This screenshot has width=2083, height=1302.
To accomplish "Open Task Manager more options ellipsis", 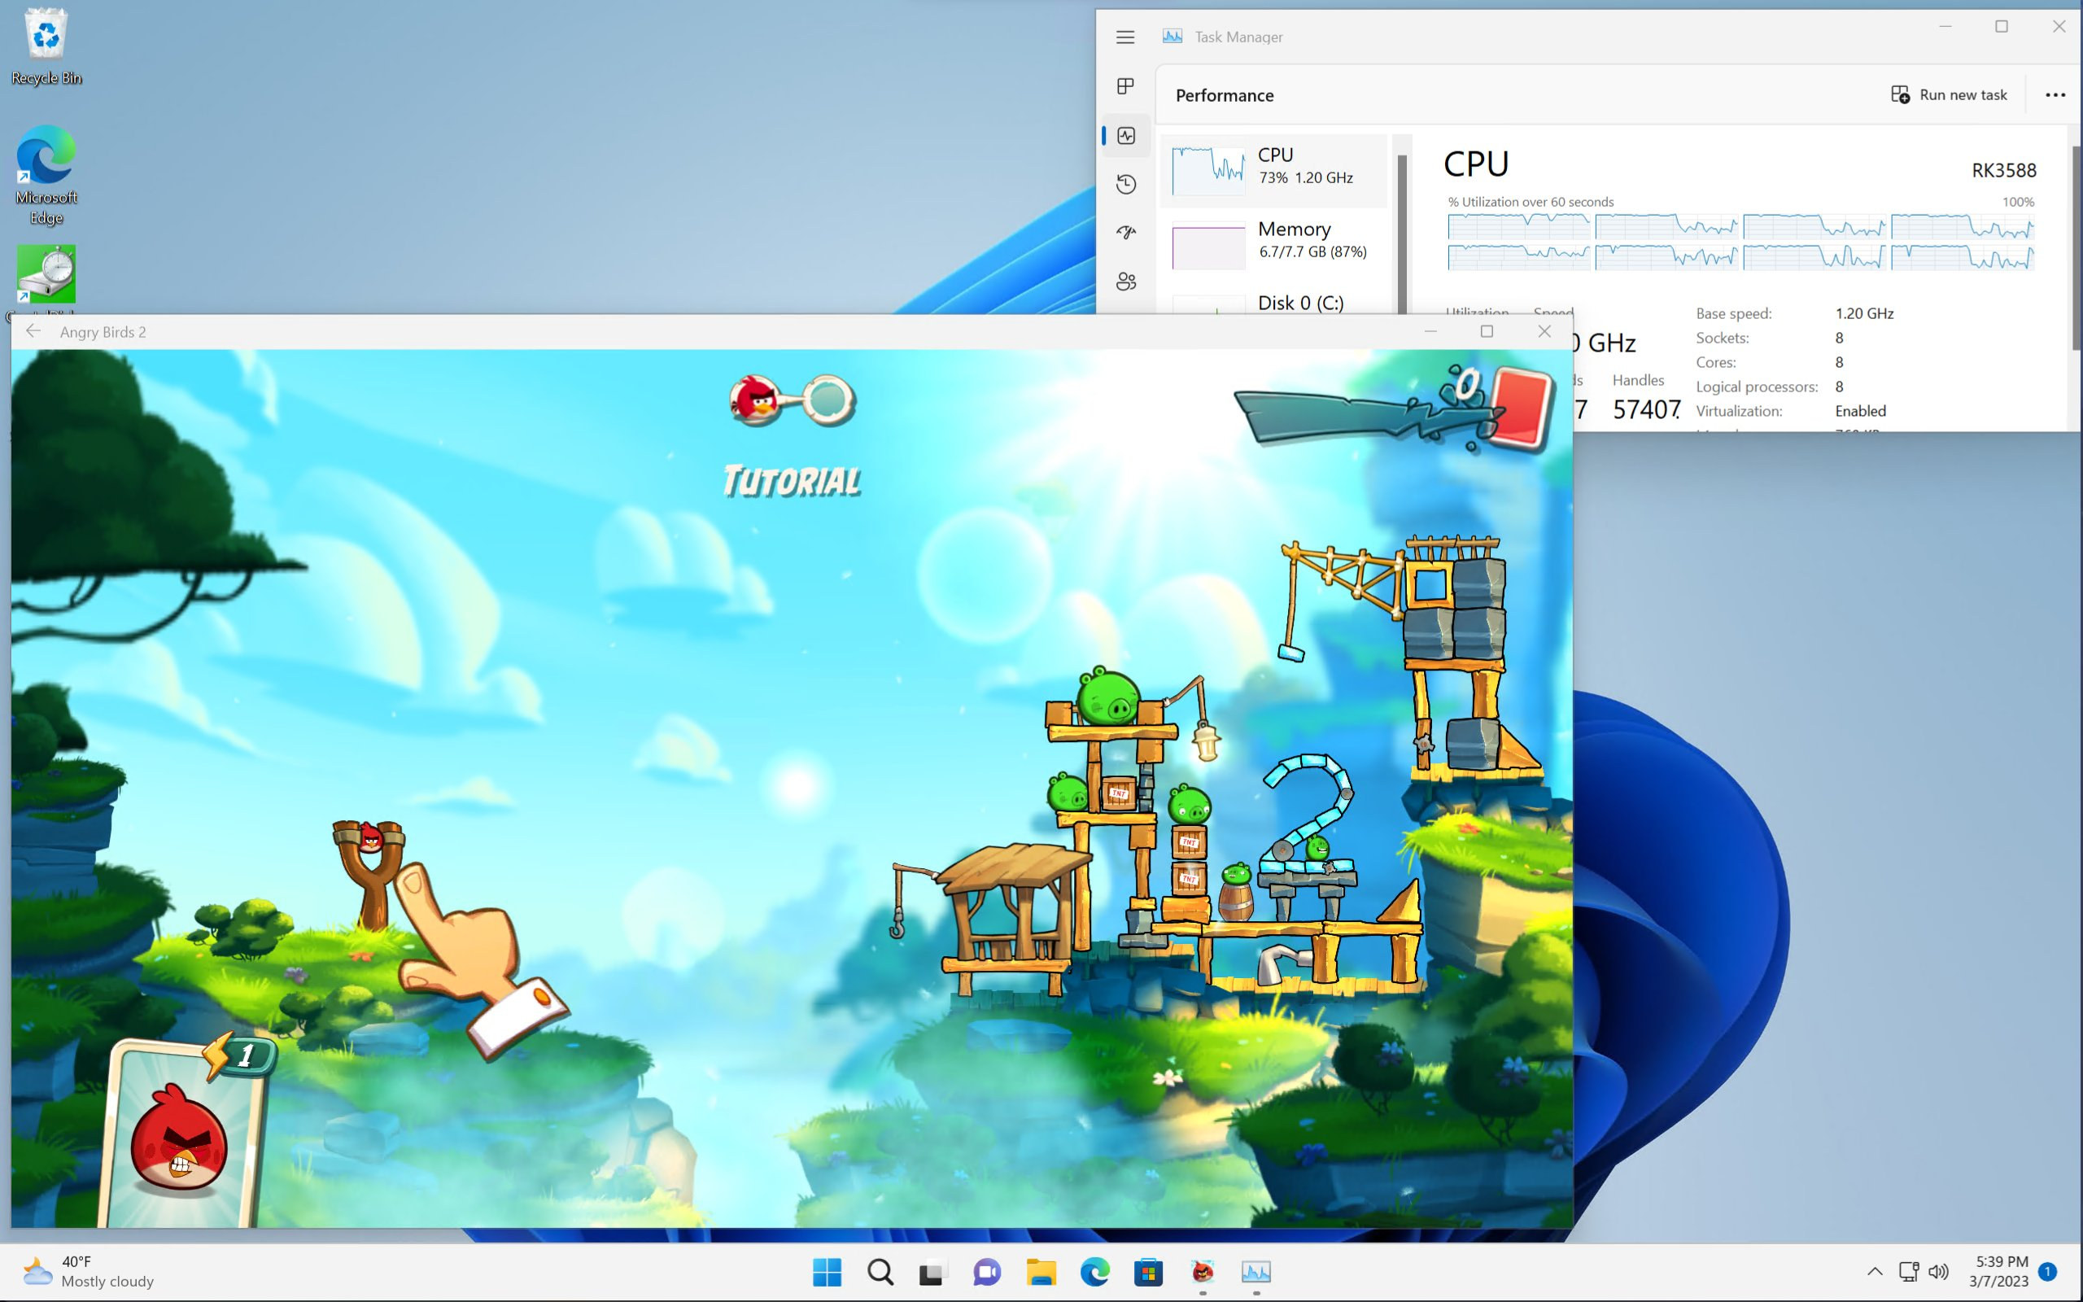I will pyautogui.click(x=2055, y=94).
